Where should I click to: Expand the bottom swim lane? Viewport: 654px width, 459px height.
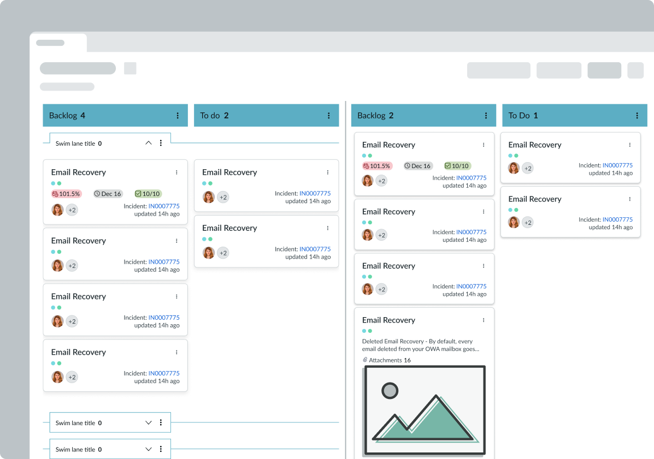click(x=149, y=450)
